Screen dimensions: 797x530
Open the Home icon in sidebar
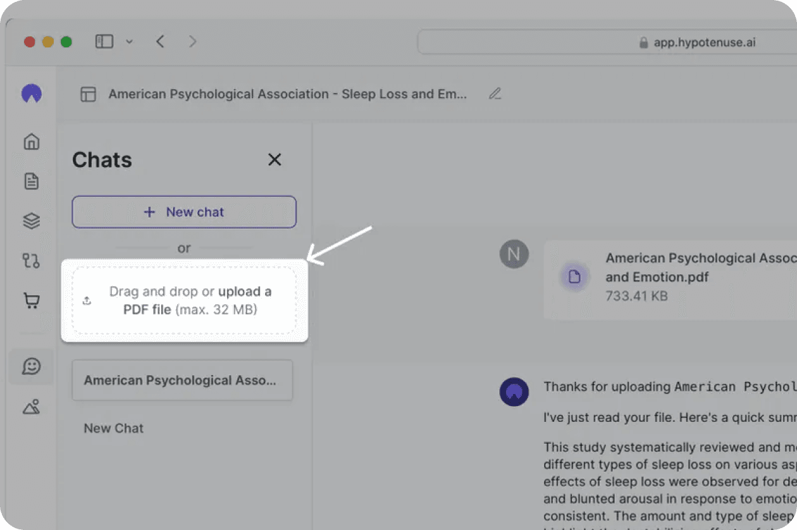[31, 142]
